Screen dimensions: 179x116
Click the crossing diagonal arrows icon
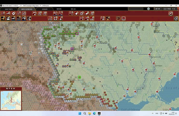(34, 13)
